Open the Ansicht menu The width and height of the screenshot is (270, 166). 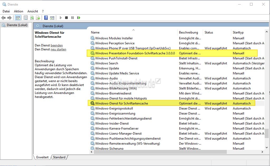33,11
